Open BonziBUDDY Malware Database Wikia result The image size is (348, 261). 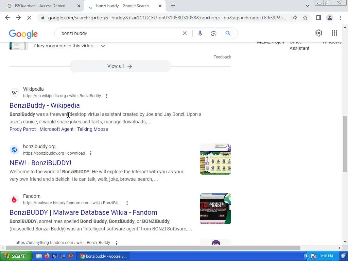click(x=84, y=212)
